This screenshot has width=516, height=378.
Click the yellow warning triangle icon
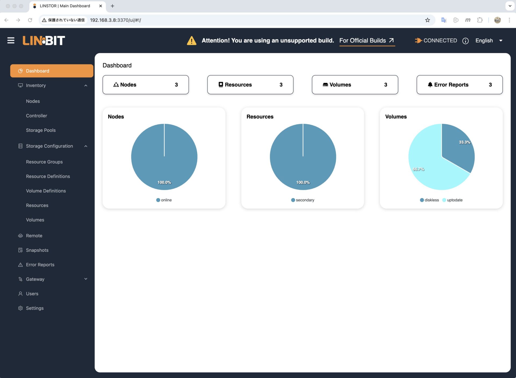(x=191, y=41)
